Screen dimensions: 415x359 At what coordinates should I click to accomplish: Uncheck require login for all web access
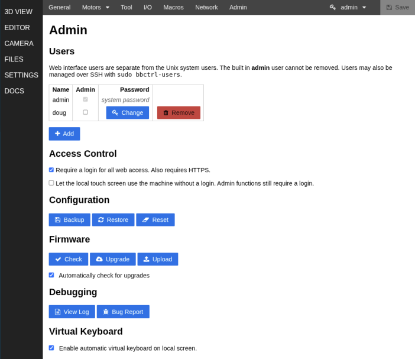(x=51, y=170)
